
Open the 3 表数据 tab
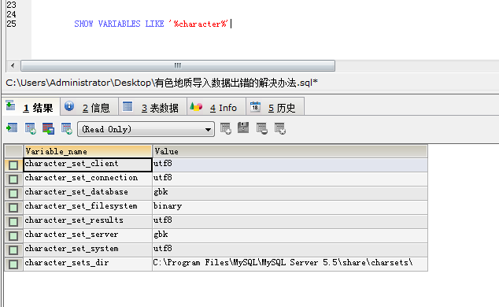tap(153, 107)
